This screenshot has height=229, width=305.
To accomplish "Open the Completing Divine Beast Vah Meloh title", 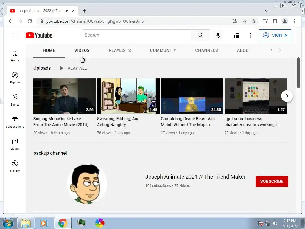I will (x=188, y=122).
